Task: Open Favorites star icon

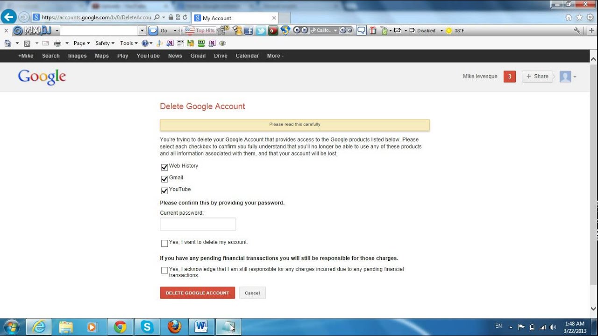Action: coord(579,17)
